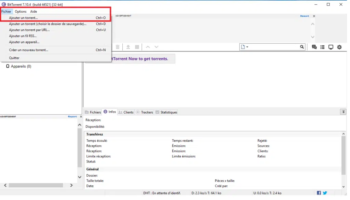Open the Options menu
350x200 pixels.
coord(21,11)
